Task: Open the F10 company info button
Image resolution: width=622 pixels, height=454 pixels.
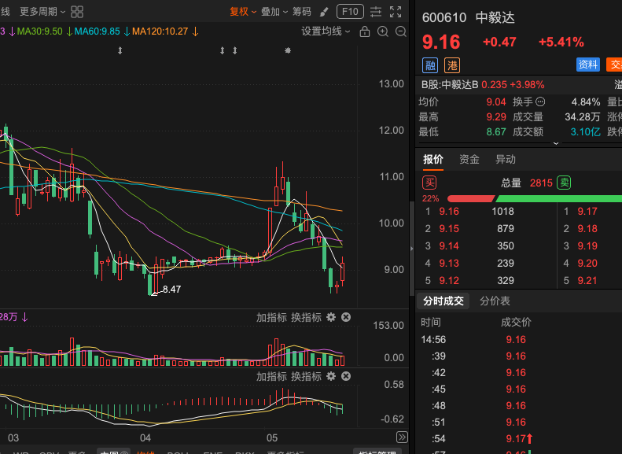Action: tap(350, 12)
